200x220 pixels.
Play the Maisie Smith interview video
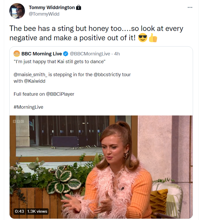pos(101,166)
